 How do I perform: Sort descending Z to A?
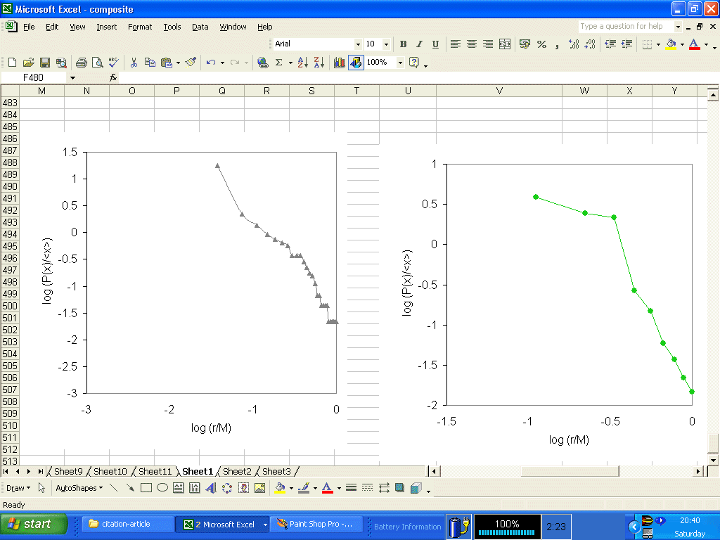[319, 63]
